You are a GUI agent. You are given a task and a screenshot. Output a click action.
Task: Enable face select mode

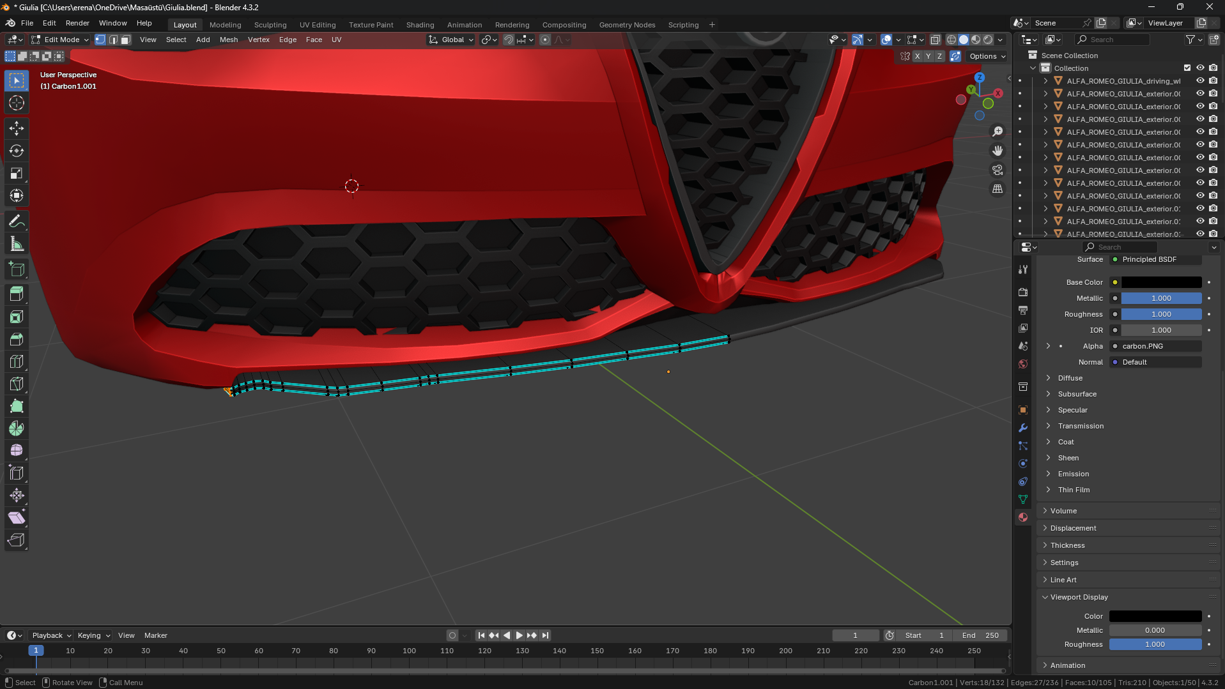pyautogui.click(x=126, y=40)
